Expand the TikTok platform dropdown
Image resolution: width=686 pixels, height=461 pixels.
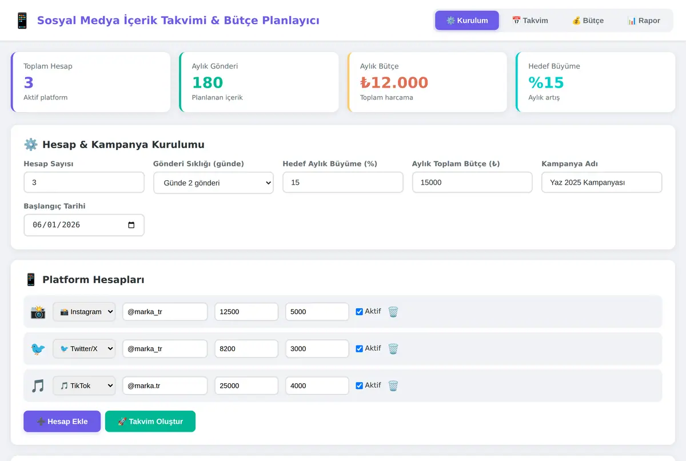pos(84,386)
